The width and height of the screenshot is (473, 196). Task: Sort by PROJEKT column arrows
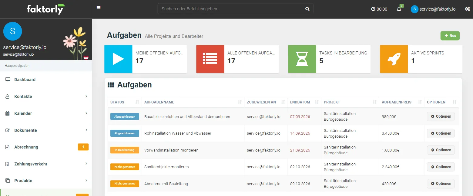[375, 102]
